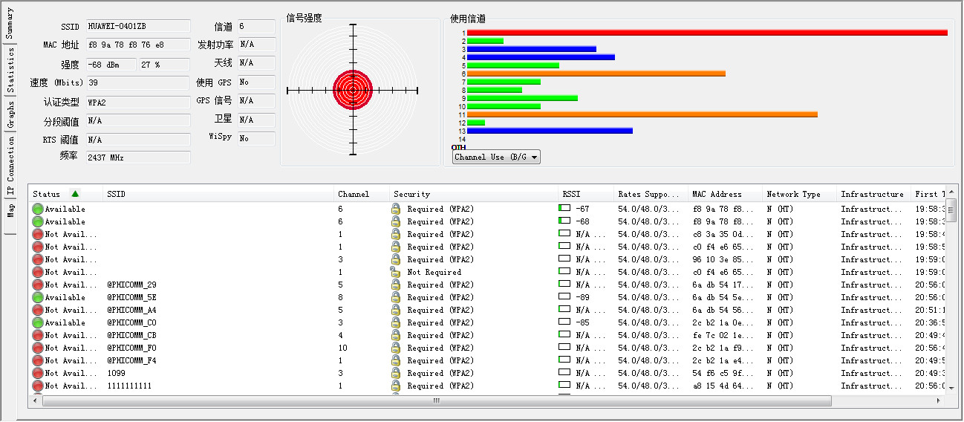Image resolution: width=964 pixels, height=422 pixels.
Task: Click the MAC Address column header
Action: click(x=716, y=194)
